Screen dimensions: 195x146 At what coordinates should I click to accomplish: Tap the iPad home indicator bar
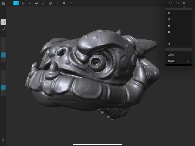click(x=98, y=144)
